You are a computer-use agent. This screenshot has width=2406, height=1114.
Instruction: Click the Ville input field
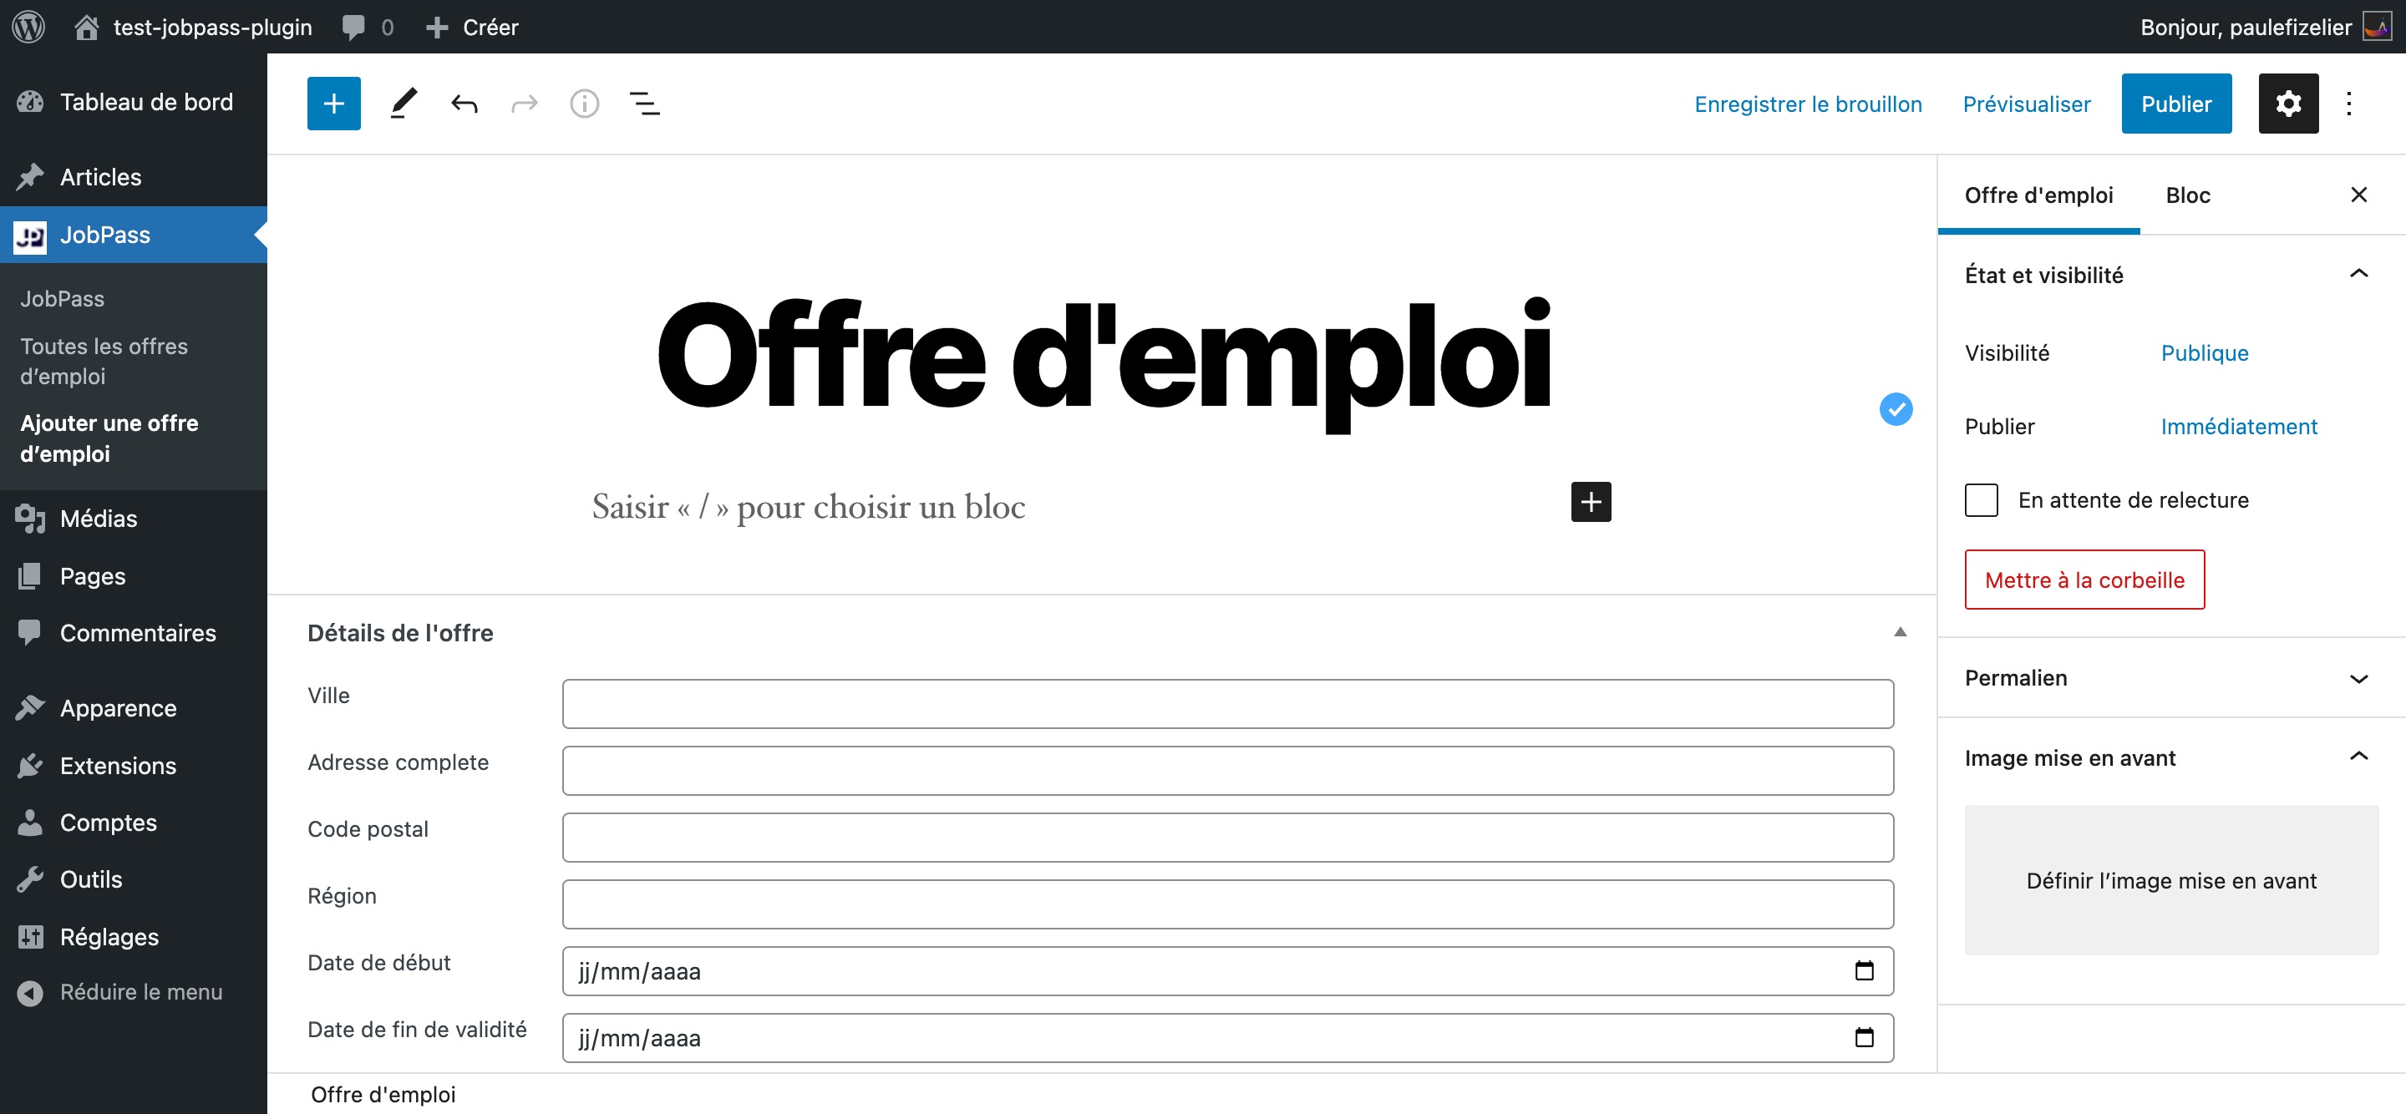pos(1227,704)
